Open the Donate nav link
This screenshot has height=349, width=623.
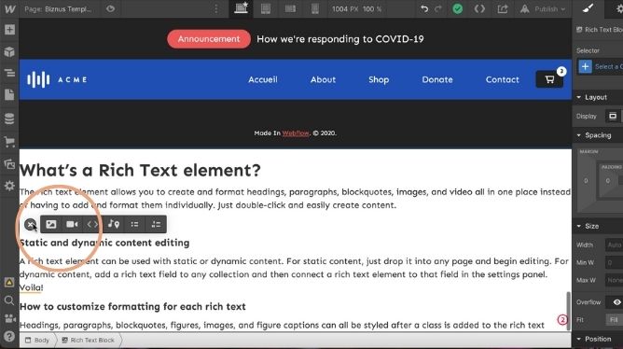click(437, 79)
